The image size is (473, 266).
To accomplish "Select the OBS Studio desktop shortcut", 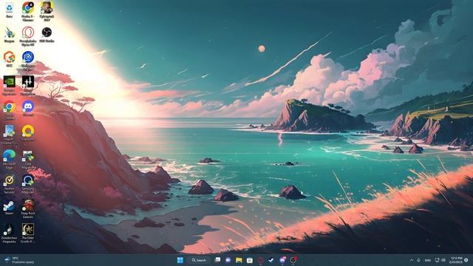I will (47, 35).
